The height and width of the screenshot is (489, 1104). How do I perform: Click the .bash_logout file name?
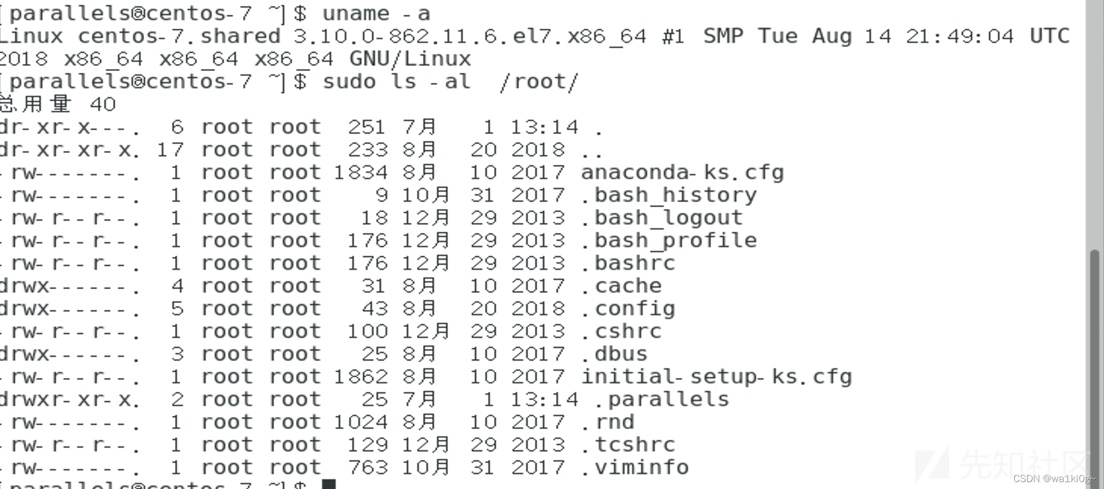pyautogui.click(x=662, y=218)
